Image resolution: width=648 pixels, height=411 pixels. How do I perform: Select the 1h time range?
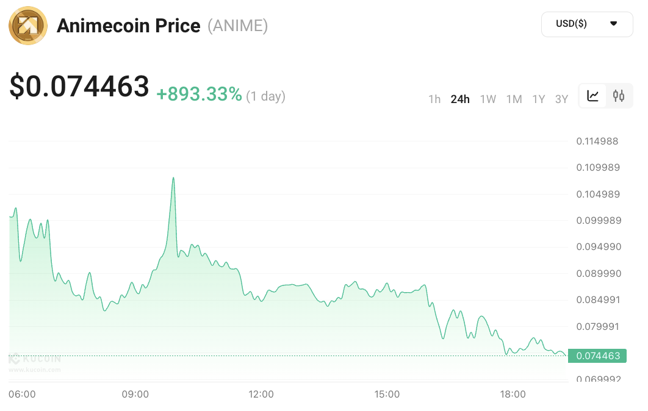point(434,99)
